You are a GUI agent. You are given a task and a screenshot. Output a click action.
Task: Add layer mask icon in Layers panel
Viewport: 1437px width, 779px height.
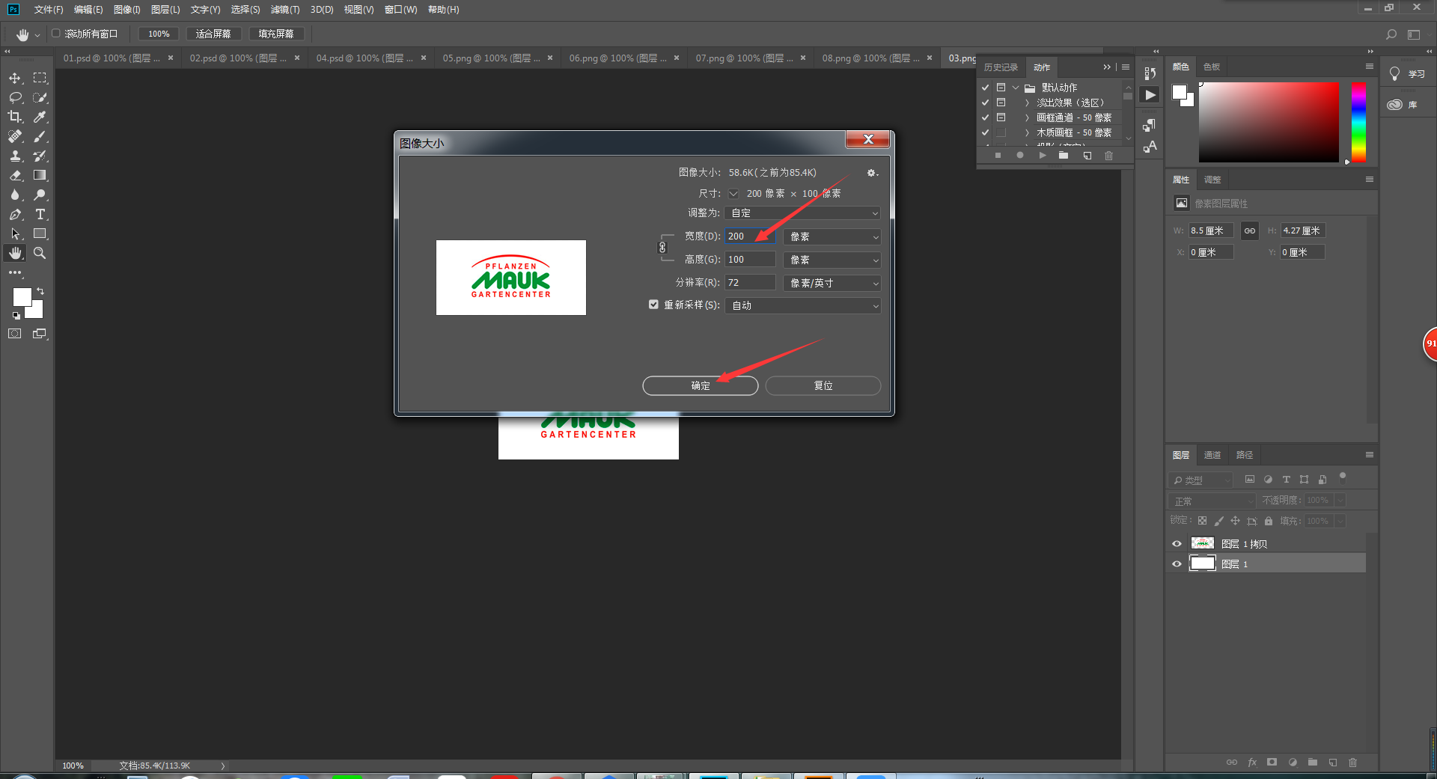(1272, 763)
